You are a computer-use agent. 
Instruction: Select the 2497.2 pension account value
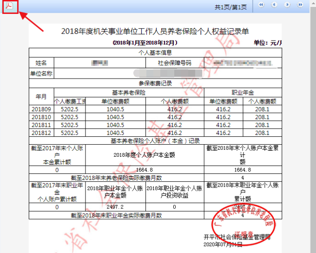115,207
